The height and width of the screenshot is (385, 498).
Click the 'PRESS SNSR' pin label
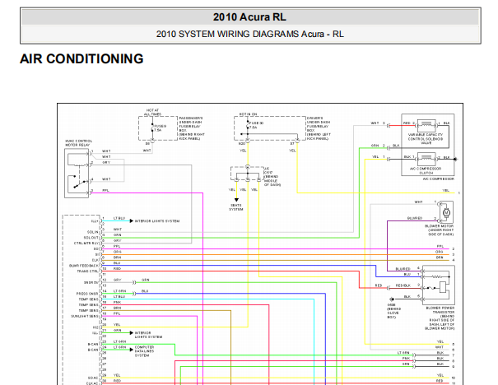(x=87, y=294)
